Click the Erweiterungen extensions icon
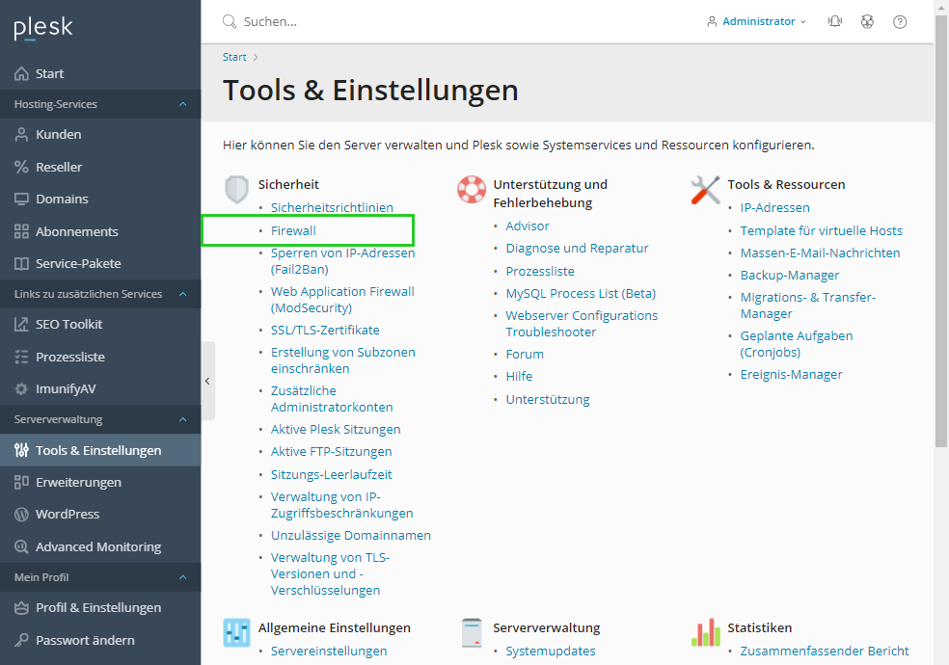The width and height of the screenshot is (949, 665). tap(21, 483)
